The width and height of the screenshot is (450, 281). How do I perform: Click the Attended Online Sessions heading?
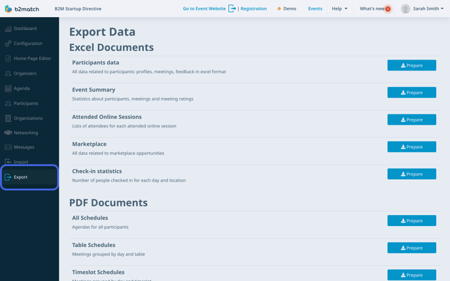click(x=107, y=117)
